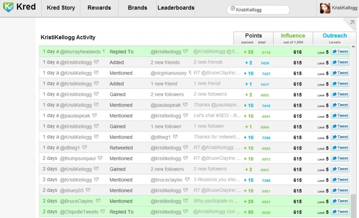Click the 'Thanks for retweeti...' message text
Screen dimensions: 359x218
pos(217,137)
